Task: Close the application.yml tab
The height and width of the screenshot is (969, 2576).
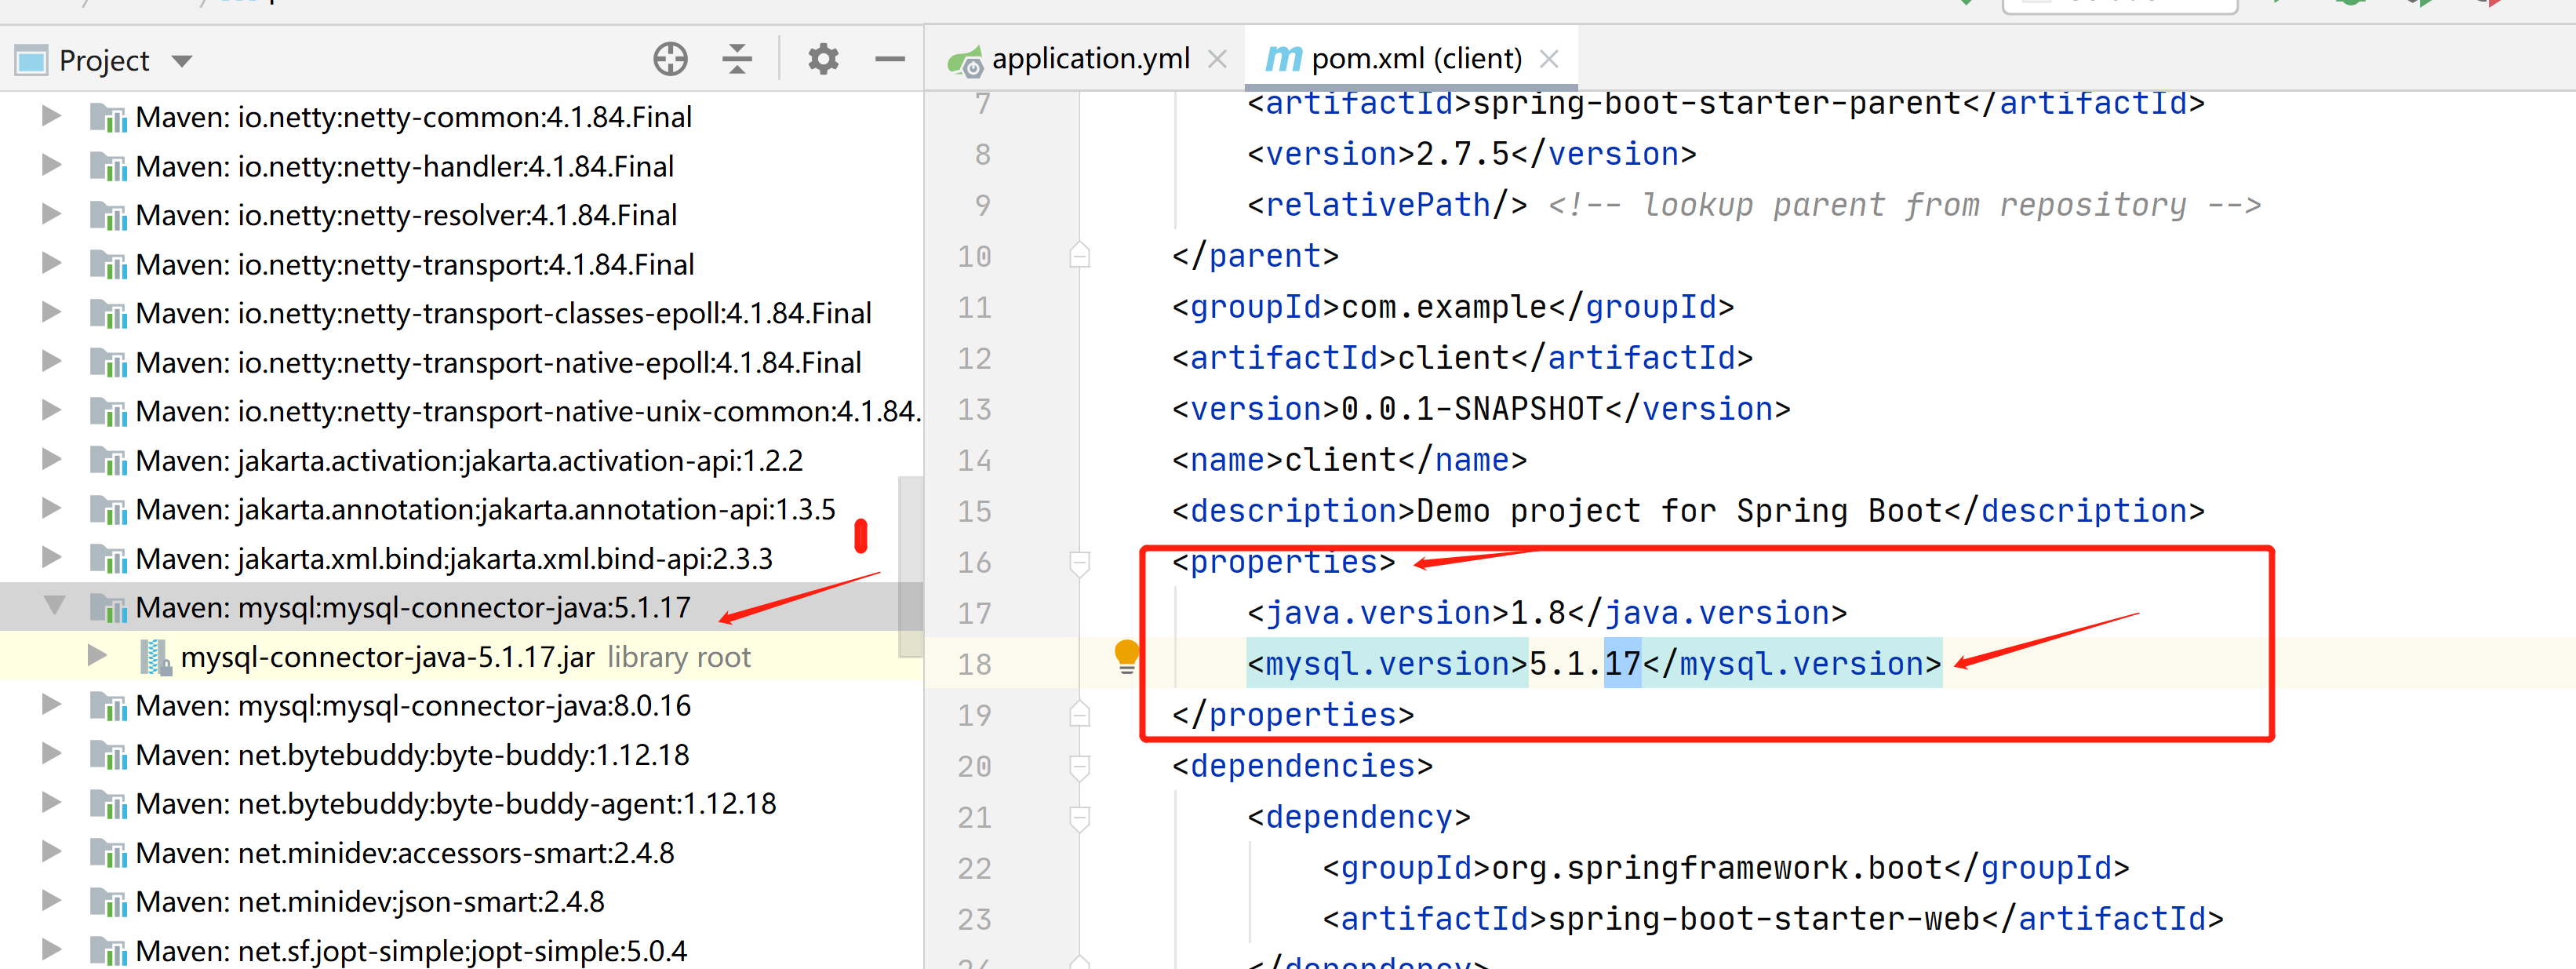Action: 1217,59
